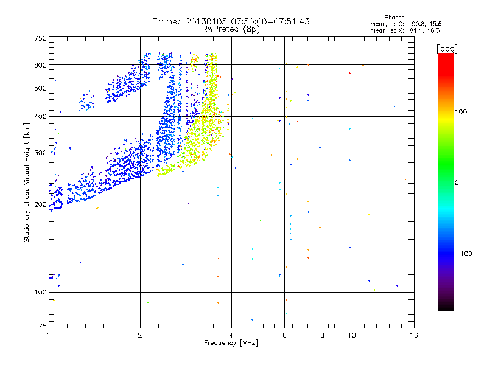Click the colorbar '-100' tick label

coord(464,254)
